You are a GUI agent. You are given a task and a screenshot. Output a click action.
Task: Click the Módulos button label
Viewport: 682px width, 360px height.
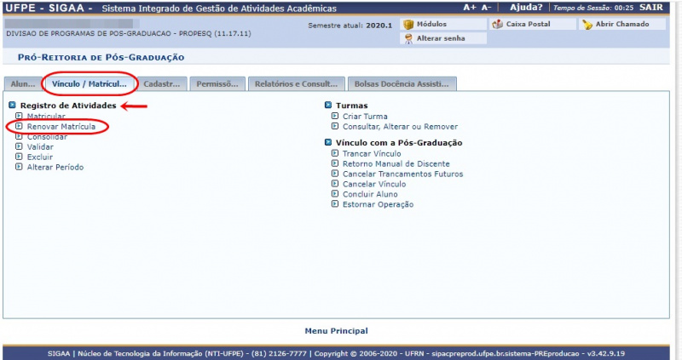point(431,25)
